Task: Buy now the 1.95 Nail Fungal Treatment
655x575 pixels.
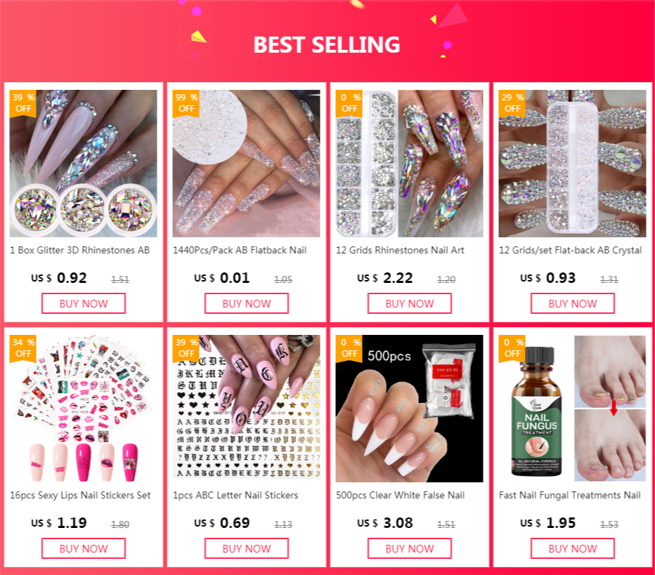Action: click(x=572, y=548)
